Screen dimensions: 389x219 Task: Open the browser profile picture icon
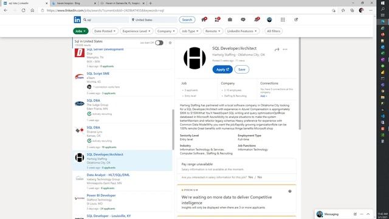pos(361,10)
